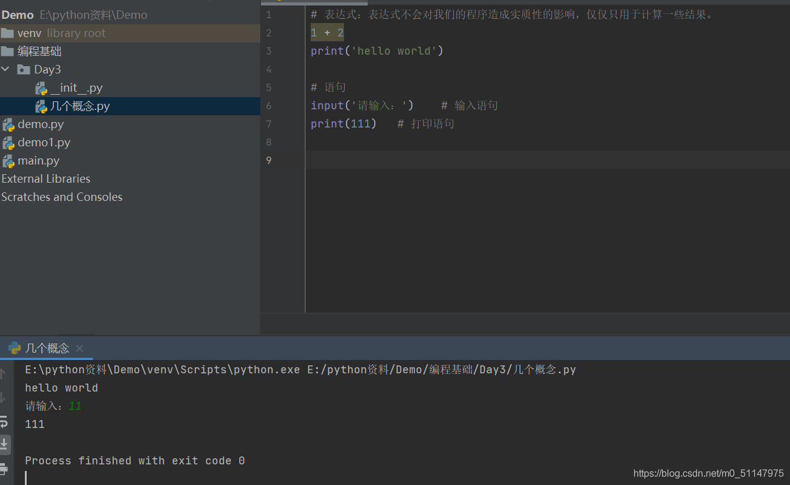Place cursor on empty line 9
The width and height of the screenshot is (790, 485).
[546, 160]
